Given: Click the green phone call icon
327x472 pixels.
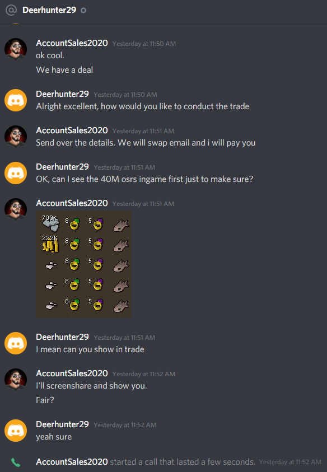Looking at the screenshot, I should coord(16,462).
